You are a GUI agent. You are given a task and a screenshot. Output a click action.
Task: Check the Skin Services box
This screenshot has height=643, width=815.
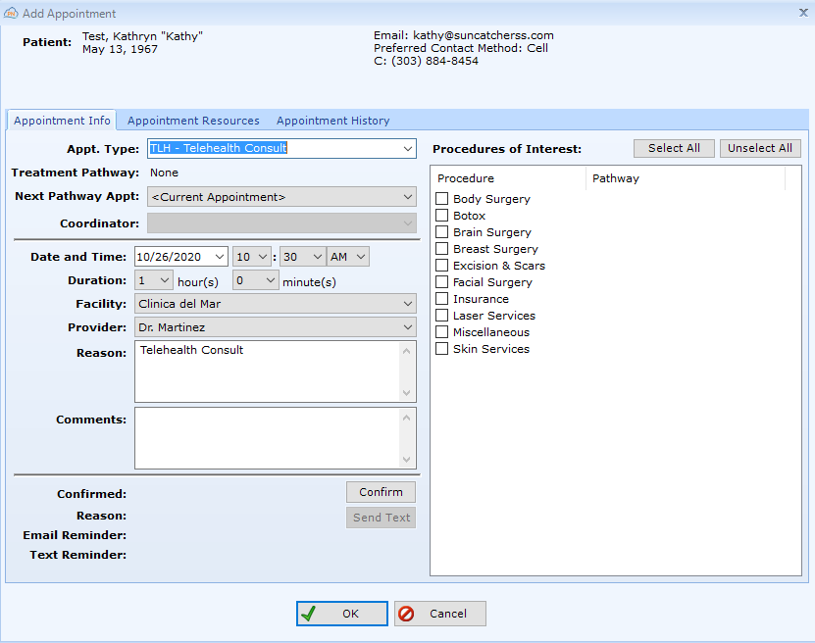click(440, 349)
